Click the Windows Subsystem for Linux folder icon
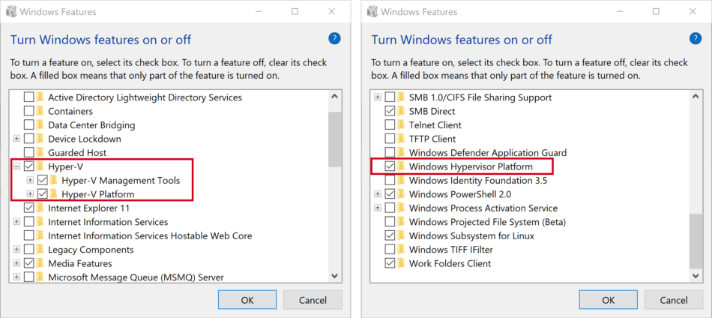 pyautogui.click(x=401, y=235)
